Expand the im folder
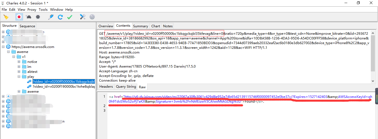This screenshot has height=139, width=378. pyautogui.click(x=19, y=67)
